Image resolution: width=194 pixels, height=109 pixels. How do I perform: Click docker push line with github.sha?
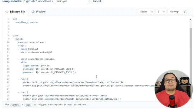72,99
